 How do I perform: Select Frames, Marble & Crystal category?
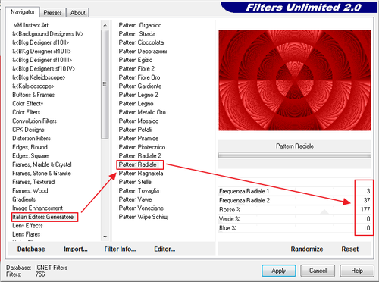[42, 164]
